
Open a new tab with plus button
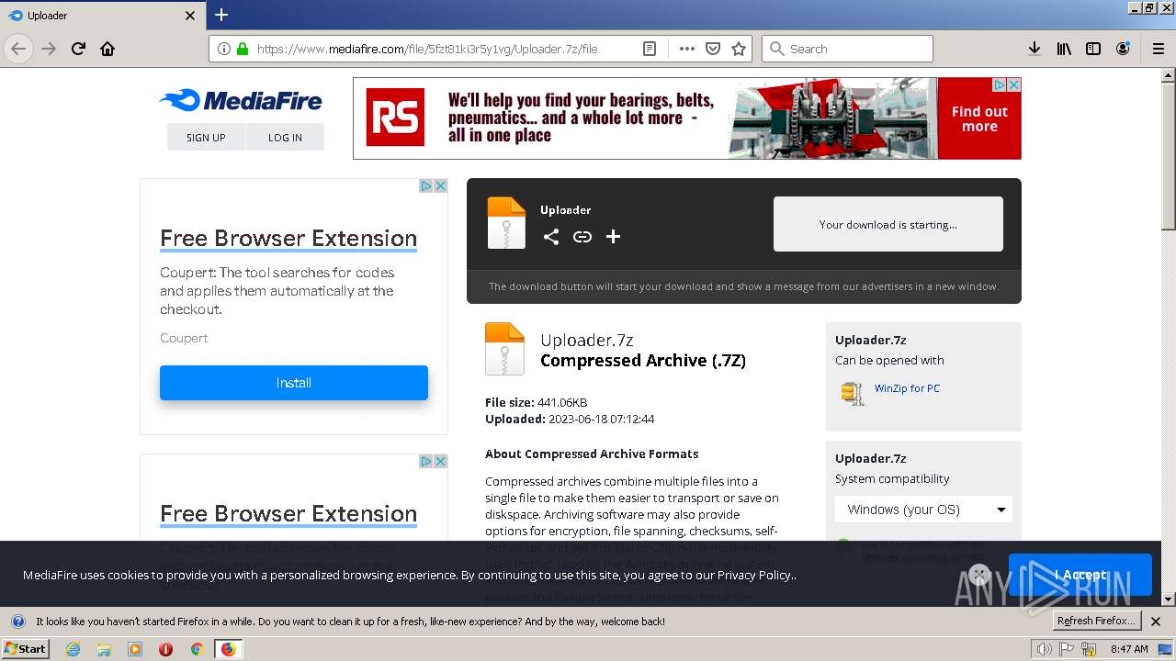point(221,15)
